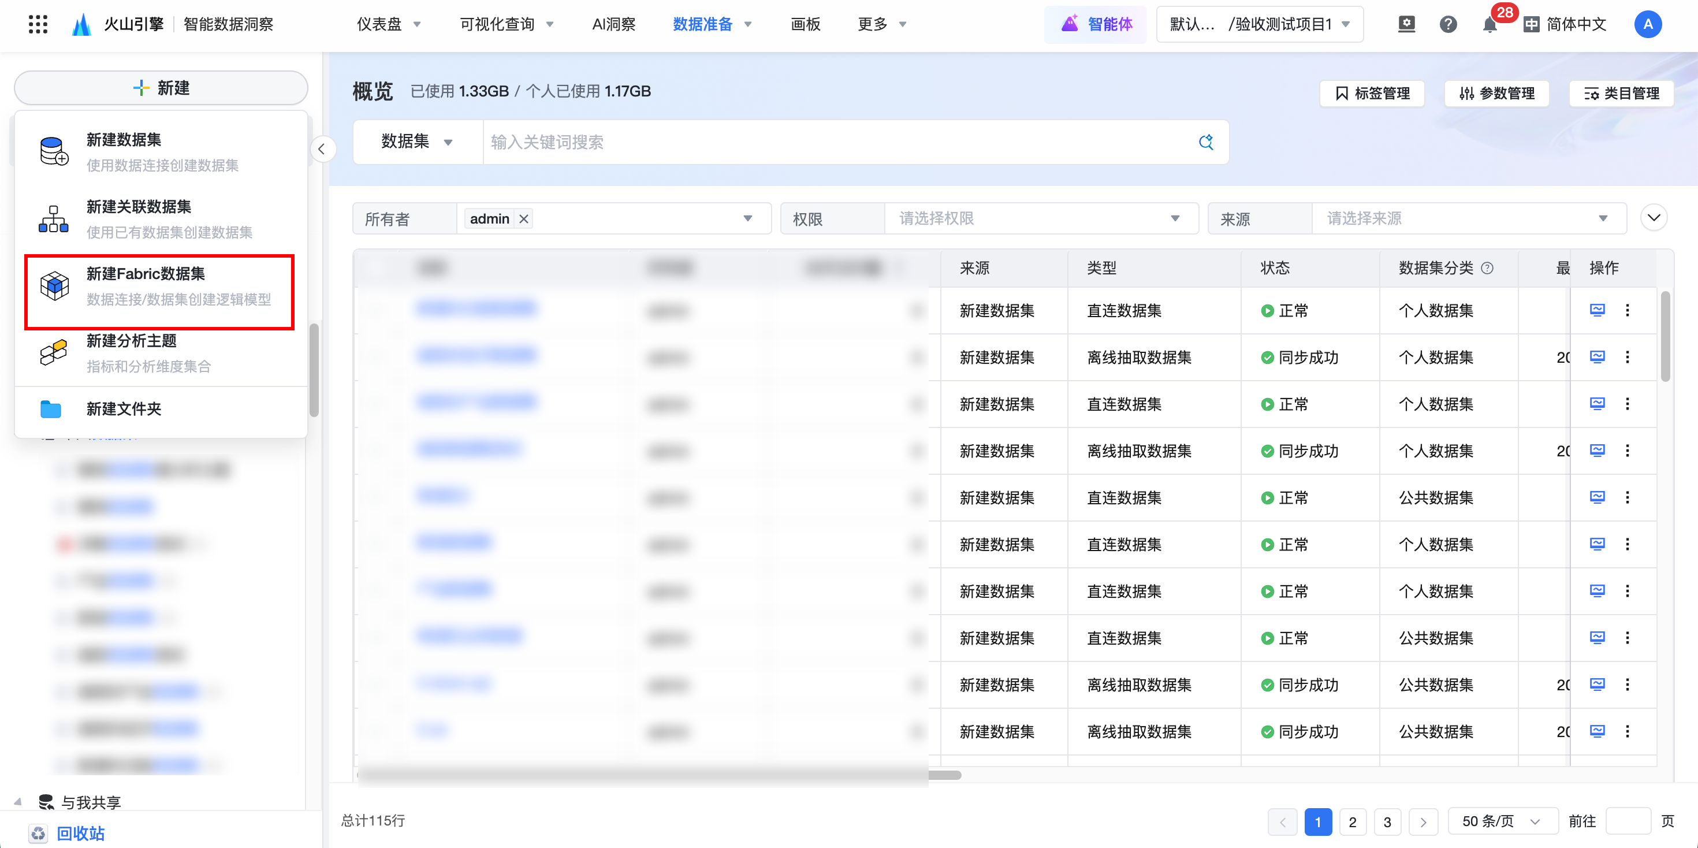Open more options menu for first row
Image resolution: width=1698 pixels, height=848 pixels.
point(1628,310)
